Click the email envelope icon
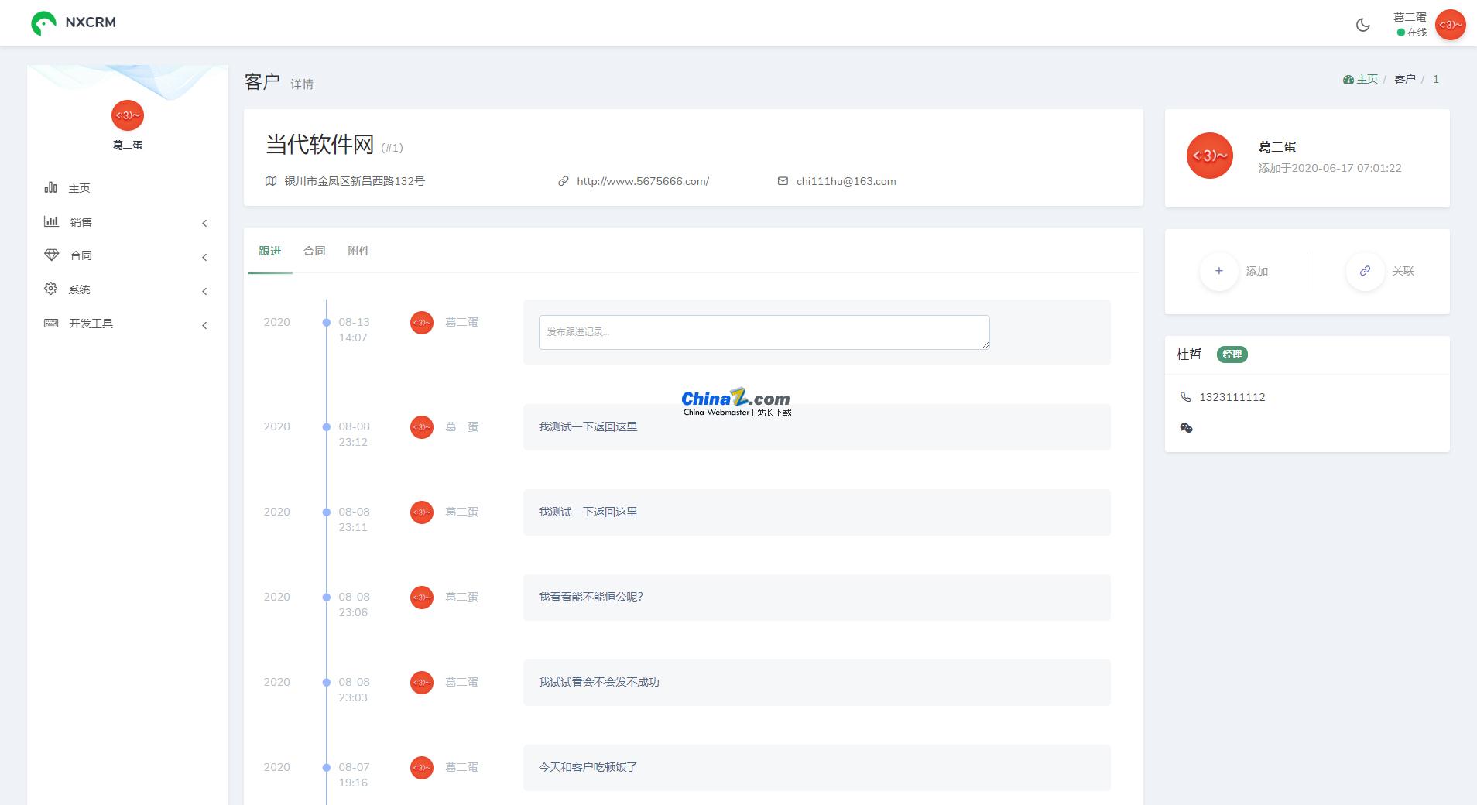This screenshot has width=1477, height=805. pyautogui.click(x=783, y=181)
